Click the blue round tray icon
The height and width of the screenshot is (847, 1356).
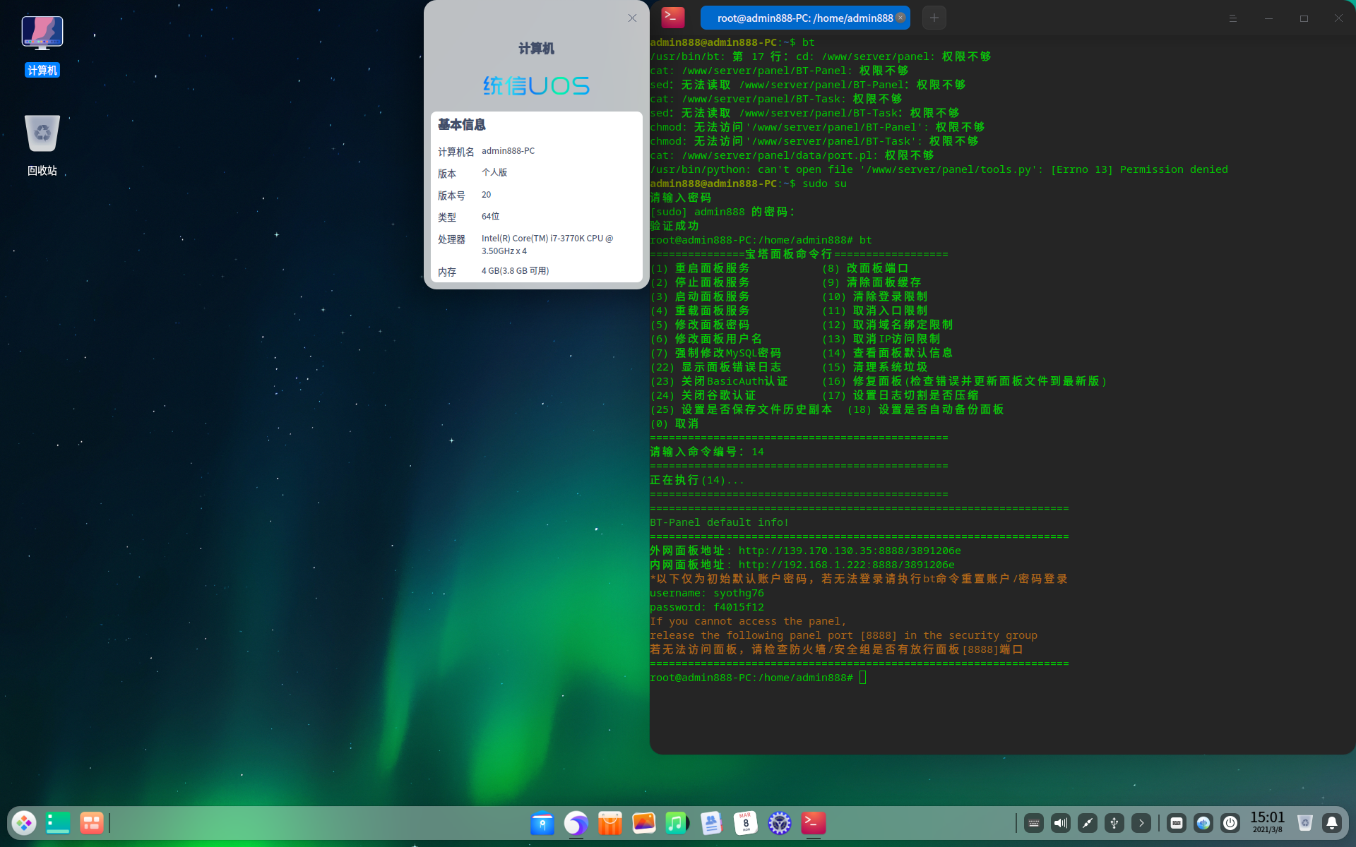click(x=1203, y=823)
